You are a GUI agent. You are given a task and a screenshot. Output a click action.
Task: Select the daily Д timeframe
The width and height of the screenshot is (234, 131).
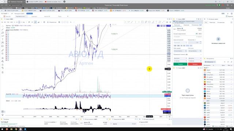point(19,22)
